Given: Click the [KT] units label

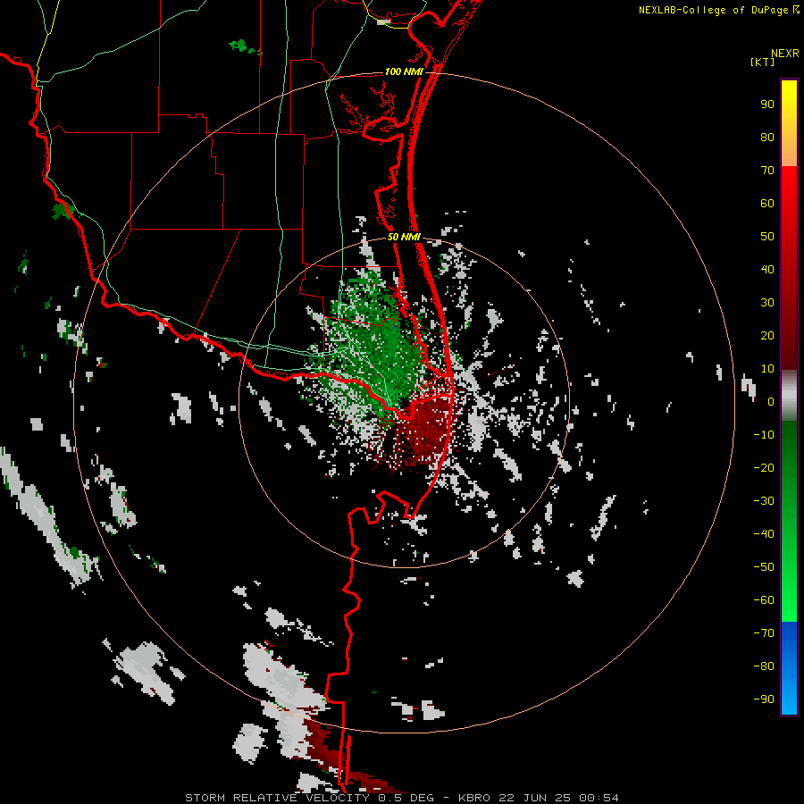Looking at the screenshot, I should tap(762, 62).
